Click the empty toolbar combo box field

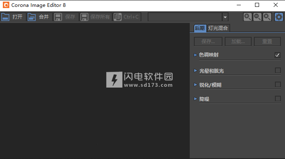coord(185,17)
